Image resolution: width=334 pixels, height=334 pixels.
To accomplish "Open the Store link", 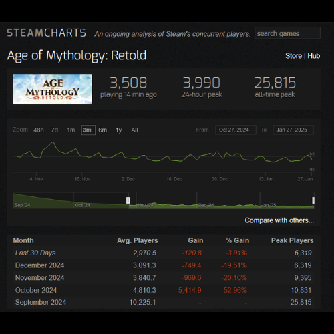I will (293, 56).
